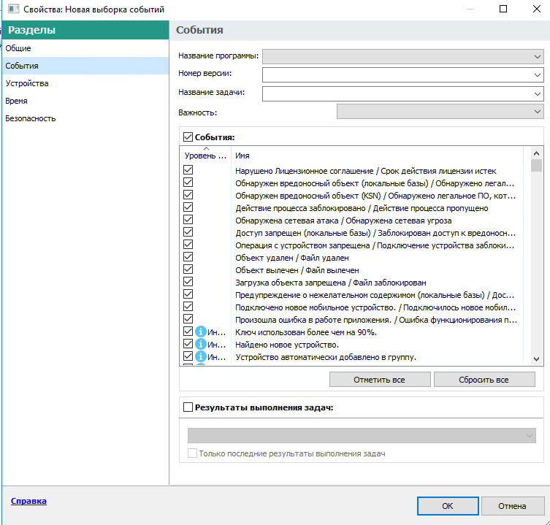The width and height of the screenshot is (550, 525).
Task: Click the sort arrow above 'Уровень' column
Action: [205, 149]
